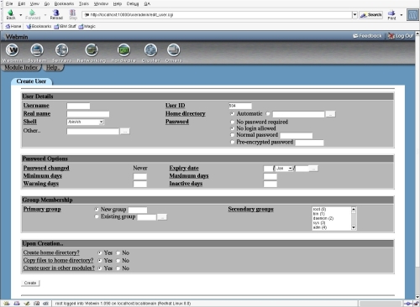The width and height of the screenshot is (420, 307).
Task: Open the Expiry date month dropdown
Action: click(284, 169)
